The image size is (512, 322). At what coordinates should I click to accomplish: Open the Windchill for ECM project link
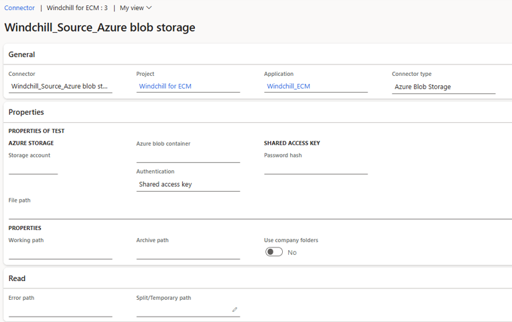[166, 87]
